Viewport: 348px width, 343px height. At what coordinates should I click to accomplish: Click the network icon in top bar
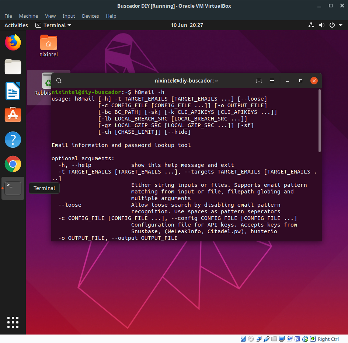pyautogui.click(x=311, y=25)
